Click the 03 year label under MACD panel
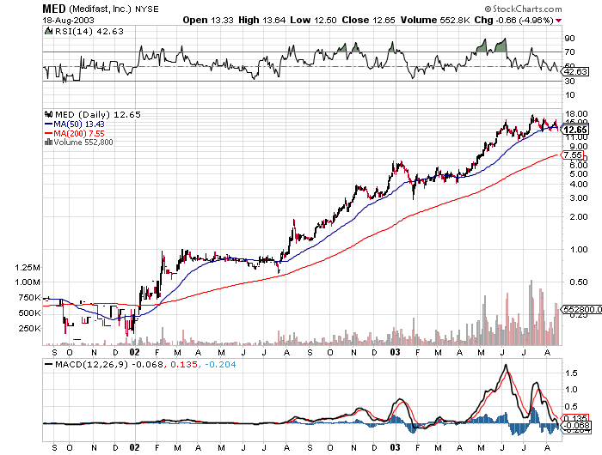602x455 pixels. pyautogui.click(x=396, y=447)
